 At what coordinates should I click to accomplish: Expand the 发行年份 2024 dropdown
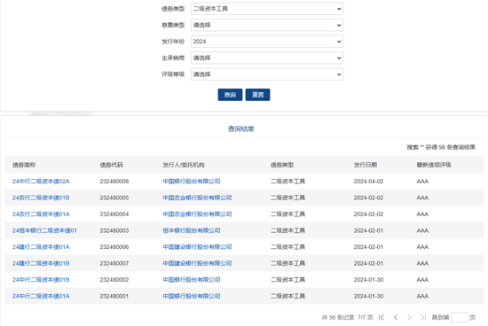tap(267, 42)
